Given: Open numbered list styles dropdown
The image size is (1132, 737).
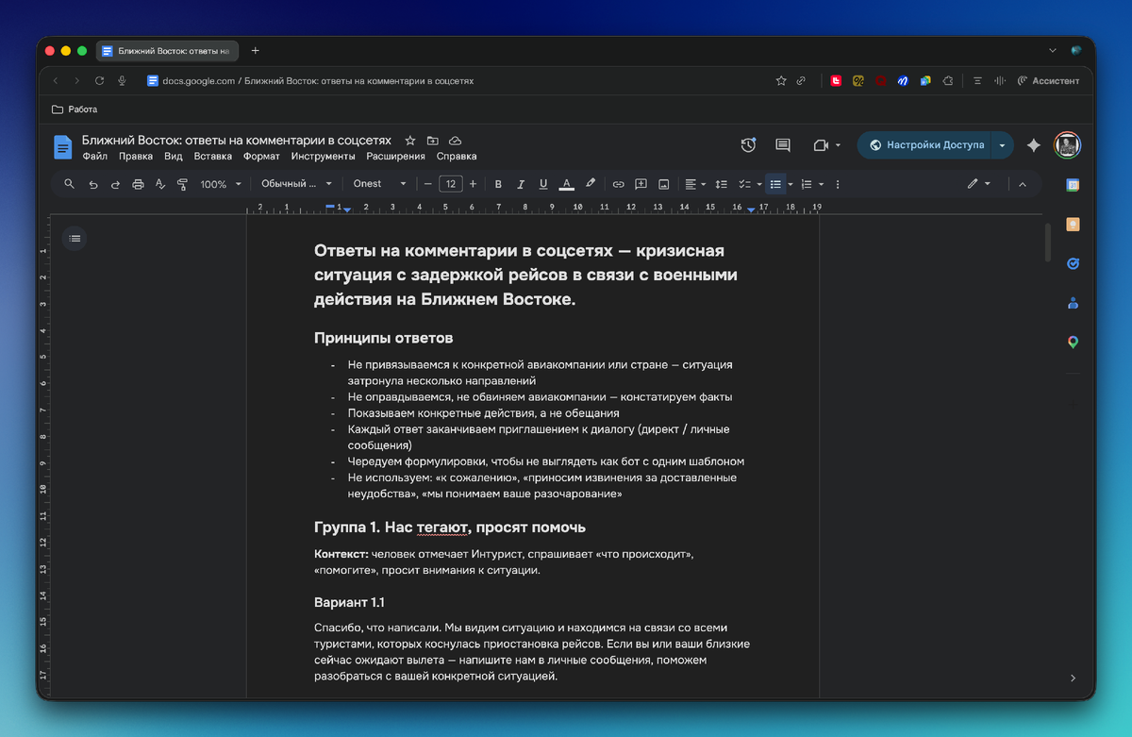Looking at the screenshot, I should (x=822, y=184).
